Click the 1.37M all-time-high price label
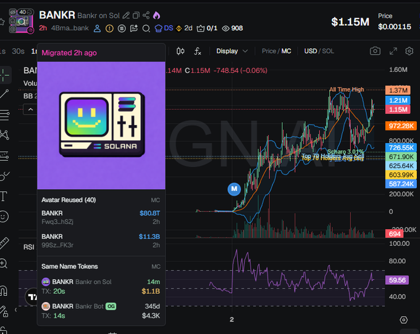Screen dimensions: 420x334 (x=398, y=91)
